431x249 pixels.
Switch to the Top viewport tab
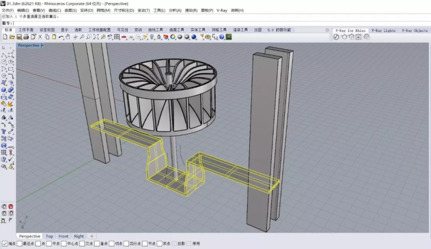pos(49,236)
